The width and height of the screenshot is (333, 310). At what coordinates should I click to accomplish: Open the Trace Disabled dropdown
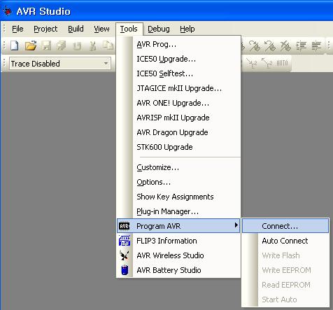point(106,64)
